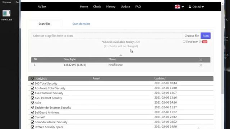Viewport: 230px width, 129px height.
Task: Uncheck Ad-Aware Total Security
Action: (32, 88)
